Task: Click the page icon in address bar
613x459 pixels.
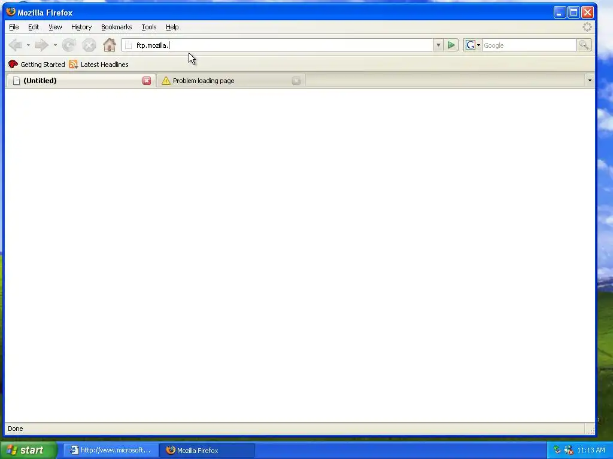Action: (x=128, y=45)
